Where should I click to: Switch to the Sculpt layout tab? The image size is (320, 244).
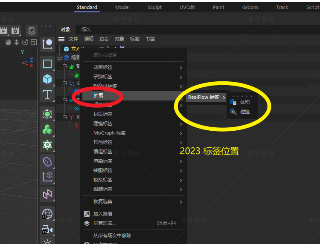(154, 7)
